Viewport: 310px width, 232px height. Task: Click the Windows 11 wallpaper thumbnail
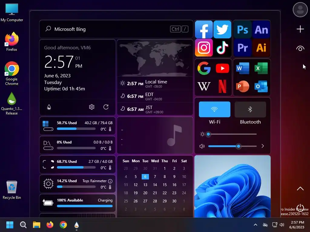click(x=232, y=186)
